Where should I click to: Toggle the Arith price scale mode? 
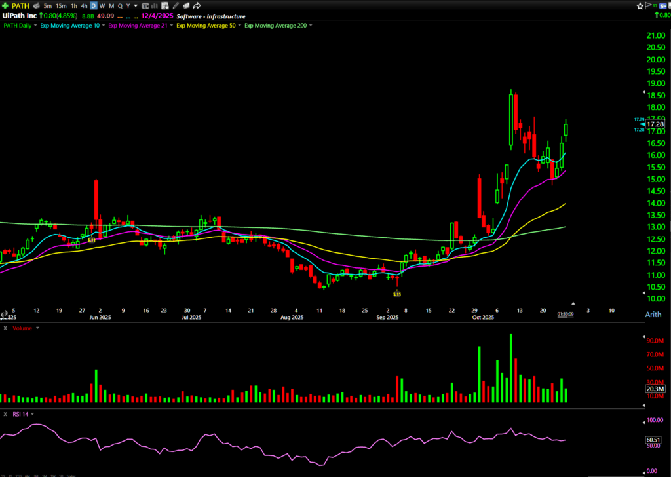tap(655, 315)
